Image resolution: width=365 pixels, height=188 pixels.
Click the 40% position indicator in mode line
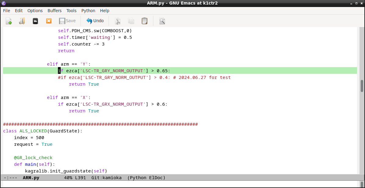68,178
